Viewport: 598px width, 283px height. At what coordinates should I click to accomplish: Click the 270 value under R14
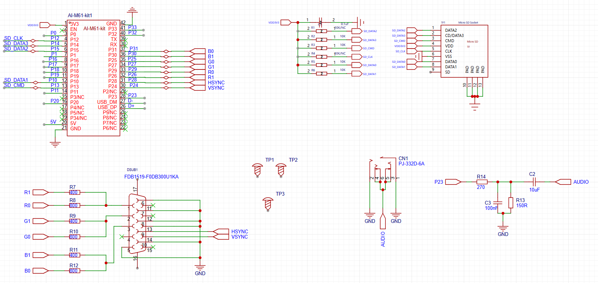[481, 187]
